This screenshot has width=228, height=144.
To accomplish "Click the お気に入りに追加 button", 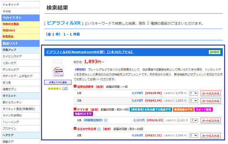I will point(58,82).
